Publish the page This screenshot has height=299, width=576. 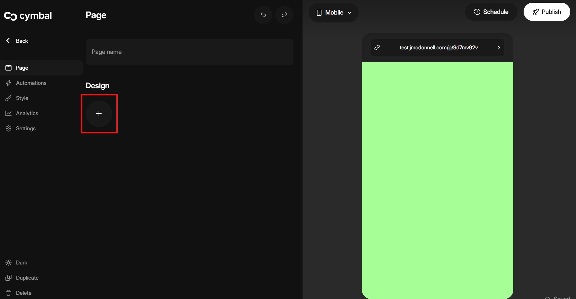point(547,12)
